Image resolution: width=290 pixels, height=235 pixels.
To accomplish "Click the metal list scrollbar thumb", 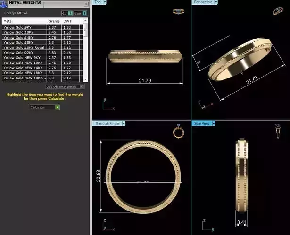I will click(85, 30).
